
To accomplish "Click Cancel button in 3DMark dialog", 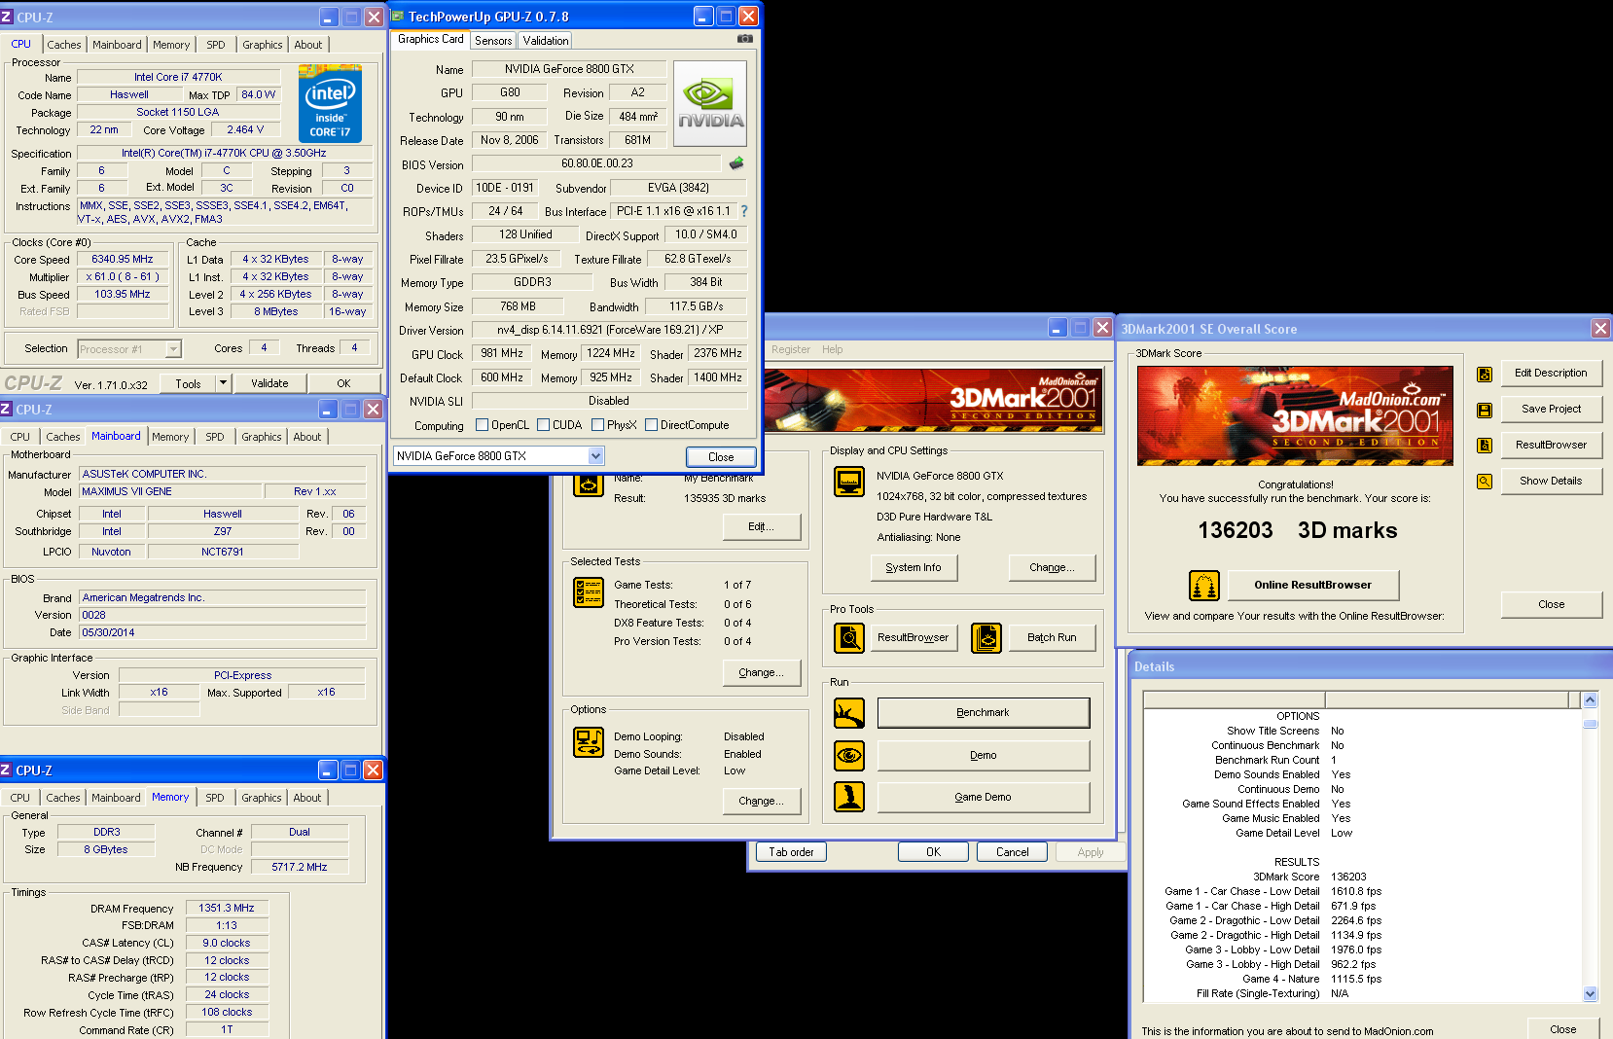I will [x=1013, y=852].
